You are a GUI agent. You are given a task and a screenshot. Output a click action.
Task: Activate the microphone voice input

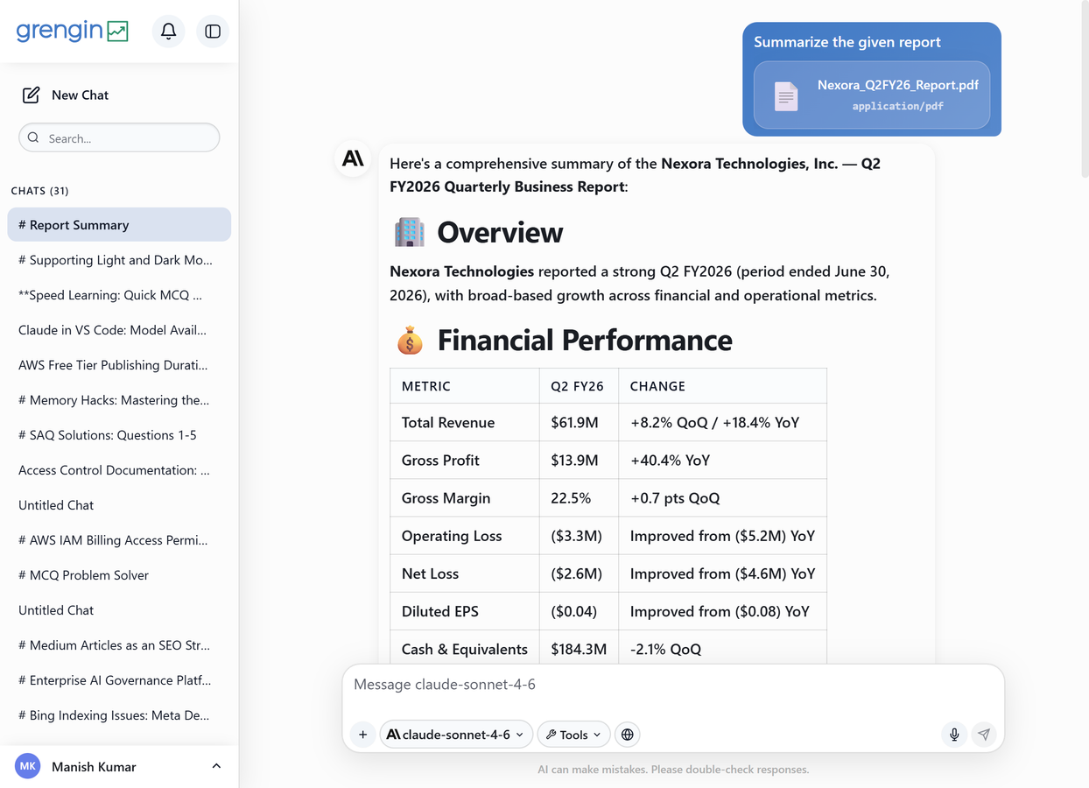(x=954, y=735)
